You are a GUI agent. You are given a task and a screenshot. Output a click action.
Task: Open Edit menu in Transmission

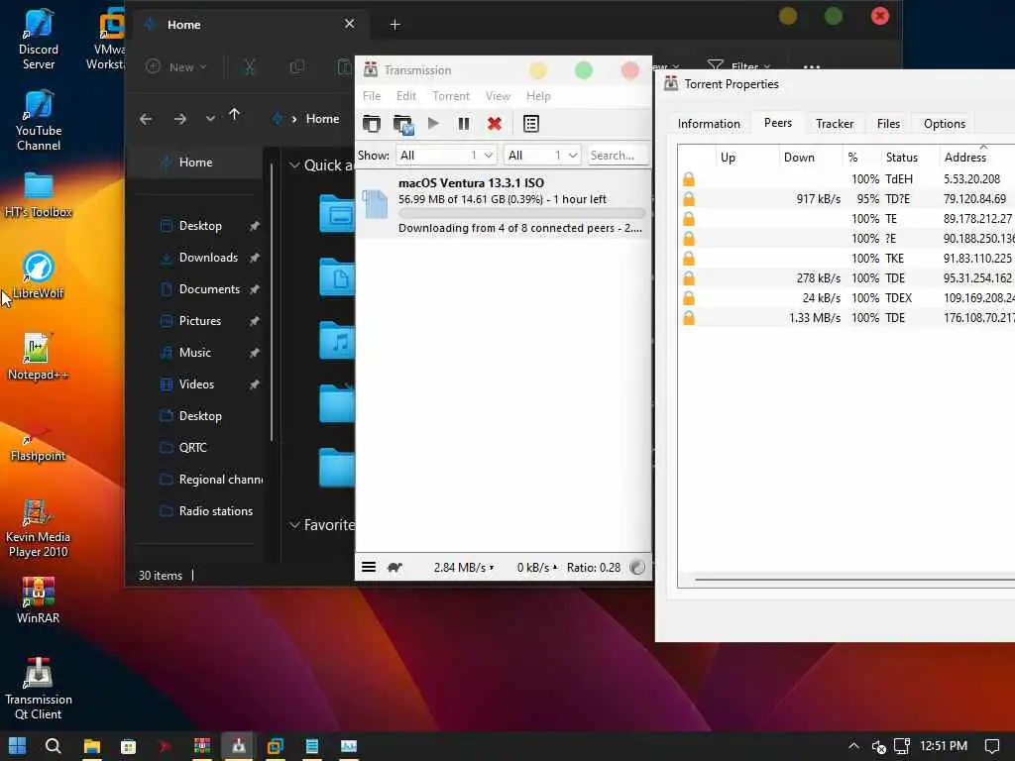[x=405, y=96]
